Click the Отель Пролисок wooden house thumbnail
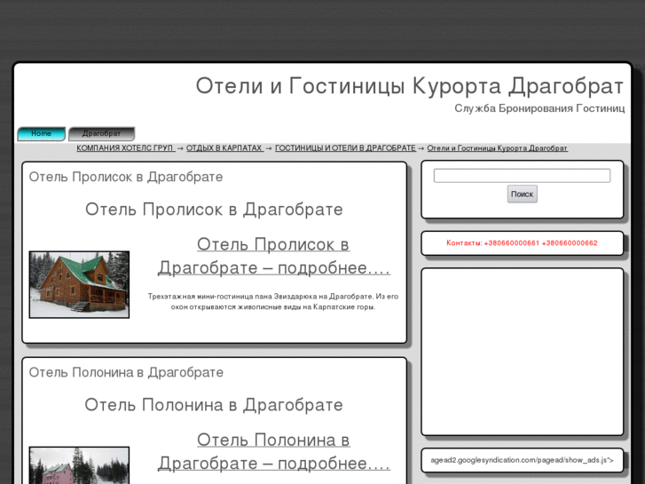This screenshot has width=645, height=484. (79, 285)
